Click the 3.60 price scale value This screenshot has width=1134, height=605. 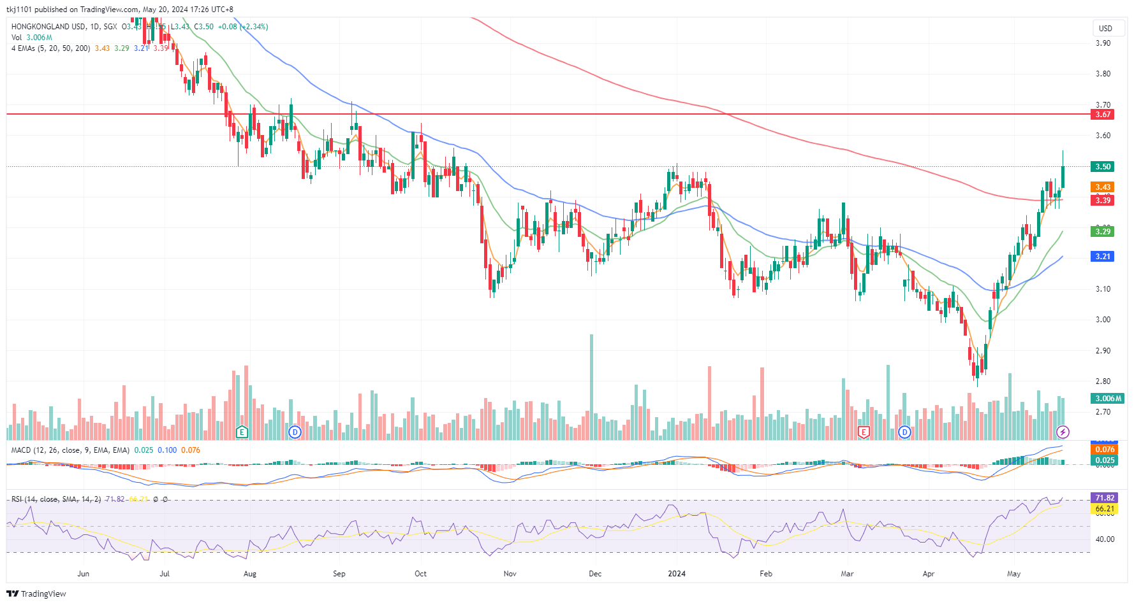pyautogui.click(x=1103, y=136)
